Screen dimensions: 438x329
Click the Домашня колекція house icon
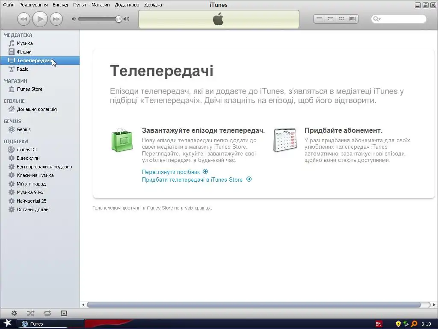12,109
